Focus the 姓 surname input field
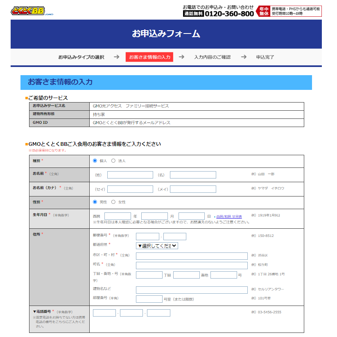337x337 pixels. point(130,175)
